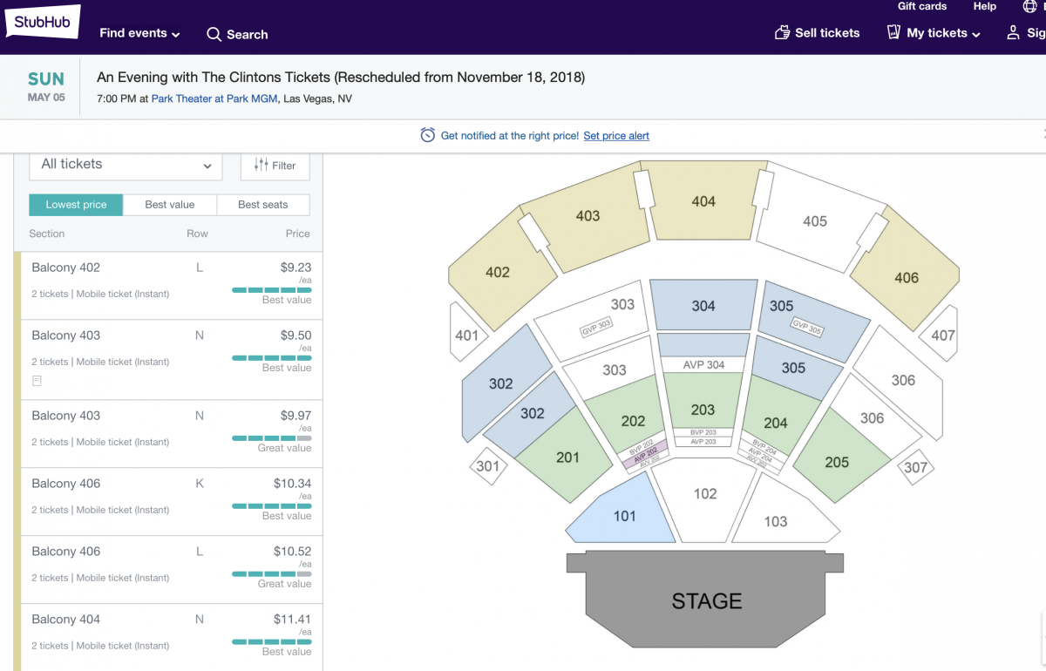Open the Gift cards menu item
The image size is (1046, 671).
pyautogui.click(x=922, y=6)
